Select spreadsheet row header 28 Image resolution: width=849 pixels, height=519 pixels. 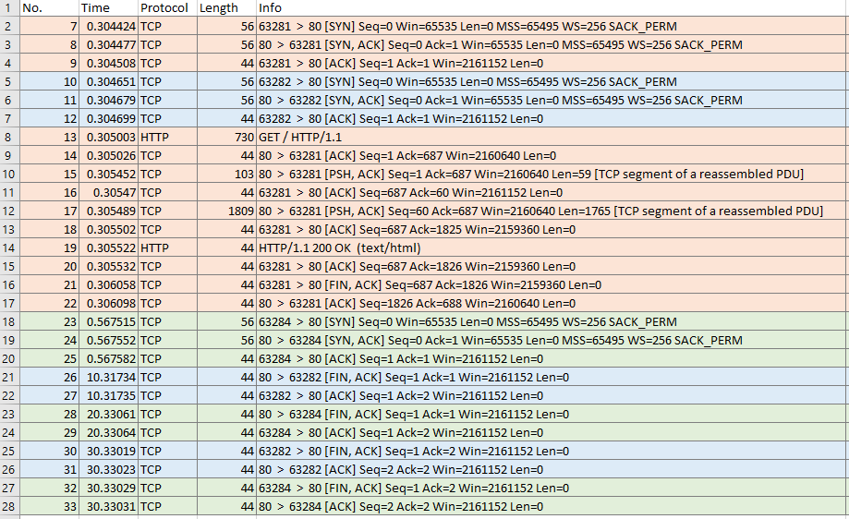pos(10,507)
